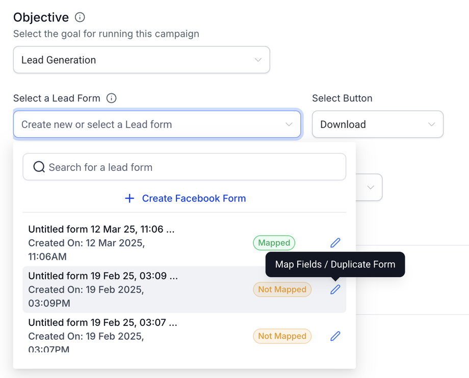Focus the Search for a lead form field
This screenshot has height=378, width=469.
click(194, 167)
